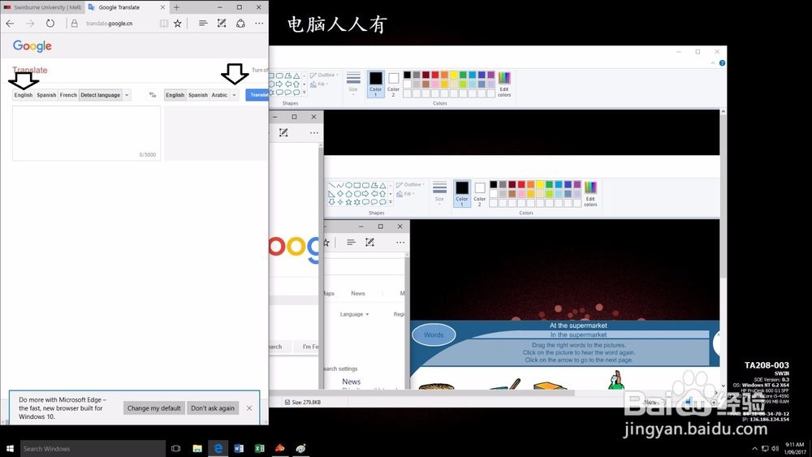Expand Paint shapes gallery more arrow
812x457 pixels.
click(304, 92)
